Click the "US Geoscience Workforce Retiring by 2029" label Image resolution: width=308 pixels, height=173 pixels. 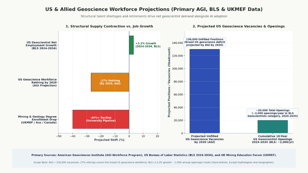[x=37, y=82]
